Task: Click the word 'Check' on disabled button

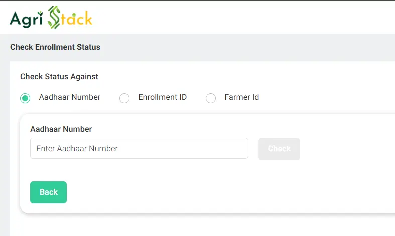Action: point(279,149)
